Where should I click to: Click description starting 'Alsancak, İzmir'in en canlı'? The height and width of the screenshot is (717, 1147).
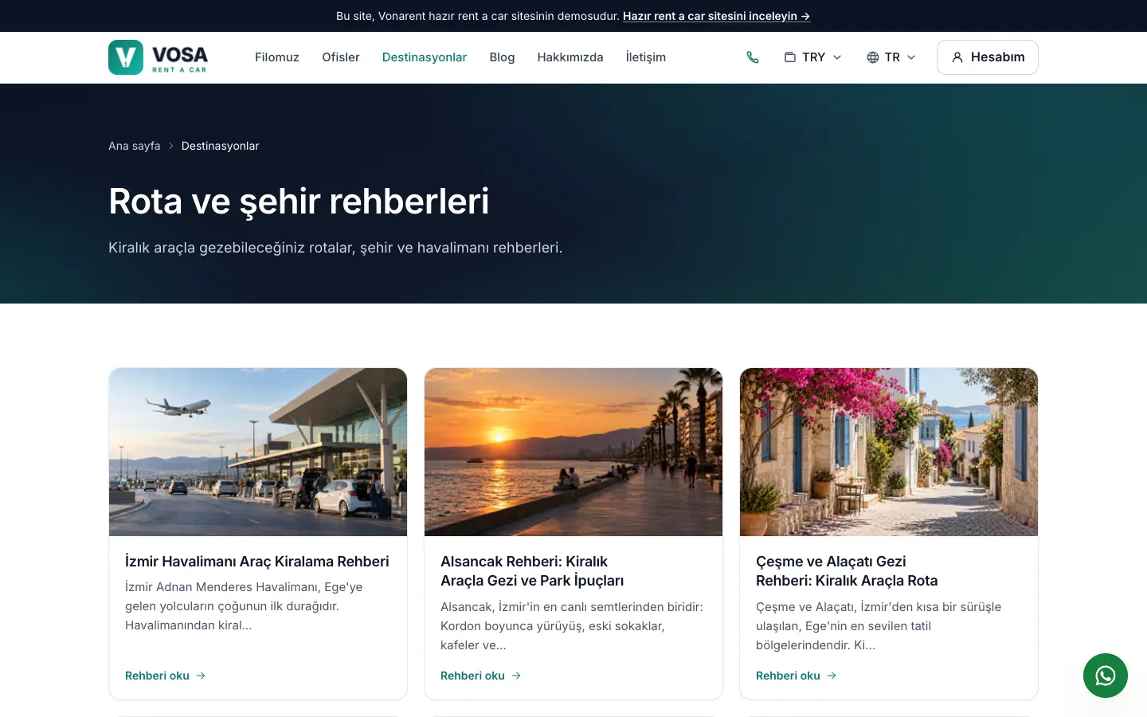(x=572, y=626)
